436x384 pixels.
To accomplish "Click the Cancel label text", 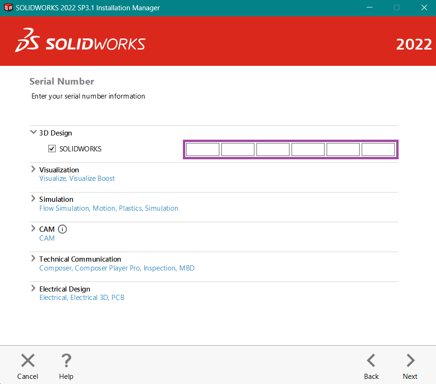I will [28, 377].
